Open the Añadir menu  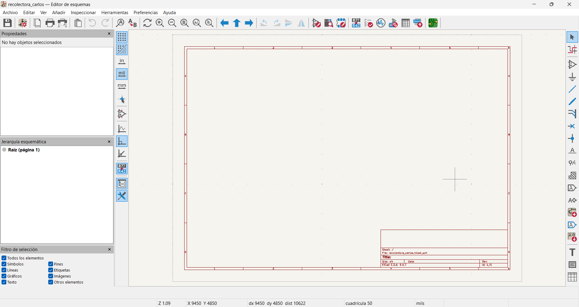coord(59,13)
